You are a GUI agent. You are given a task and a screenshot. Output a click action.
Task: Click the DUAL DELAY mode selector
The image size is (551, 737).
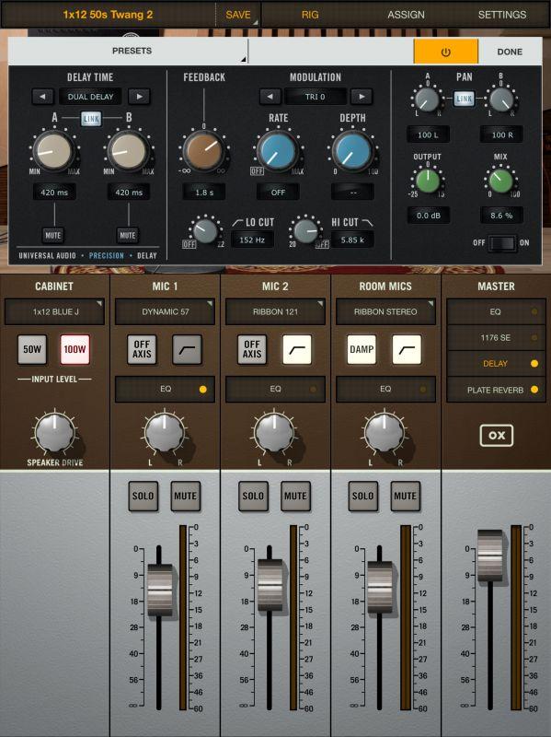(x=90, y=97)
